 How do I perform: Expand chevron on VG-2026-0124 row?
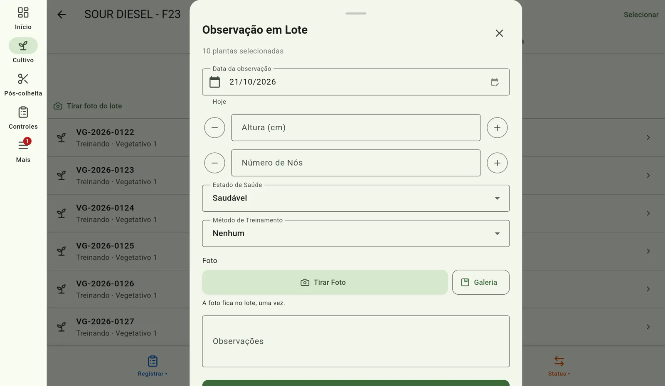[648, 213]
